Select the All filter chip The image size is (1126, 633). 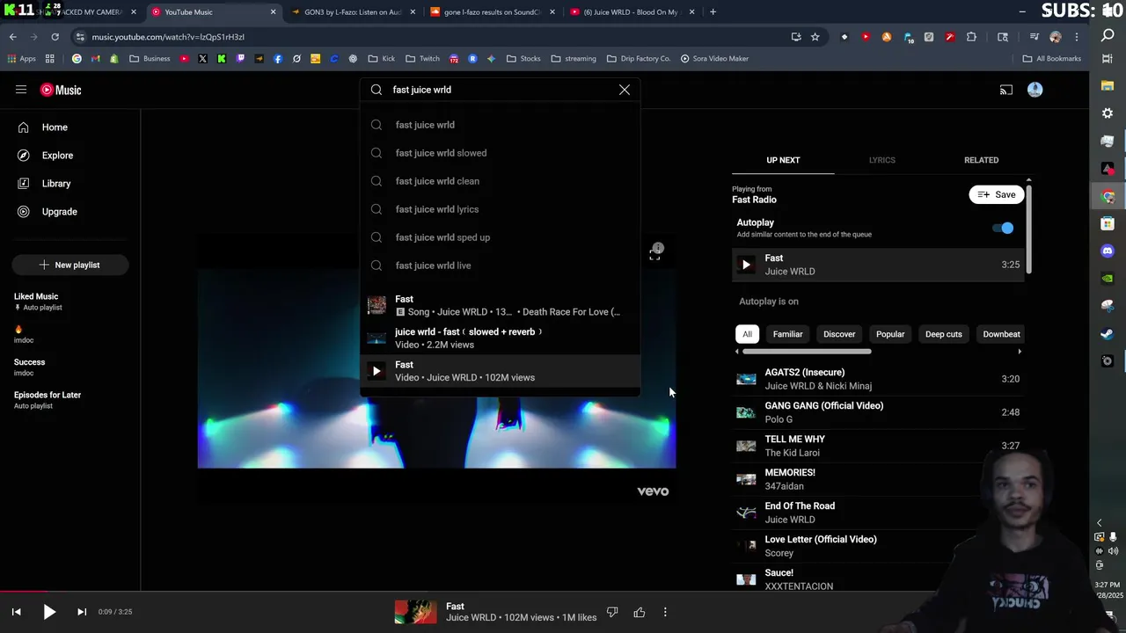pos(747,334)
